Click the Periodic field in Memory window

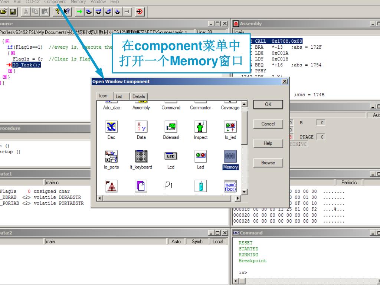point(349,182)
